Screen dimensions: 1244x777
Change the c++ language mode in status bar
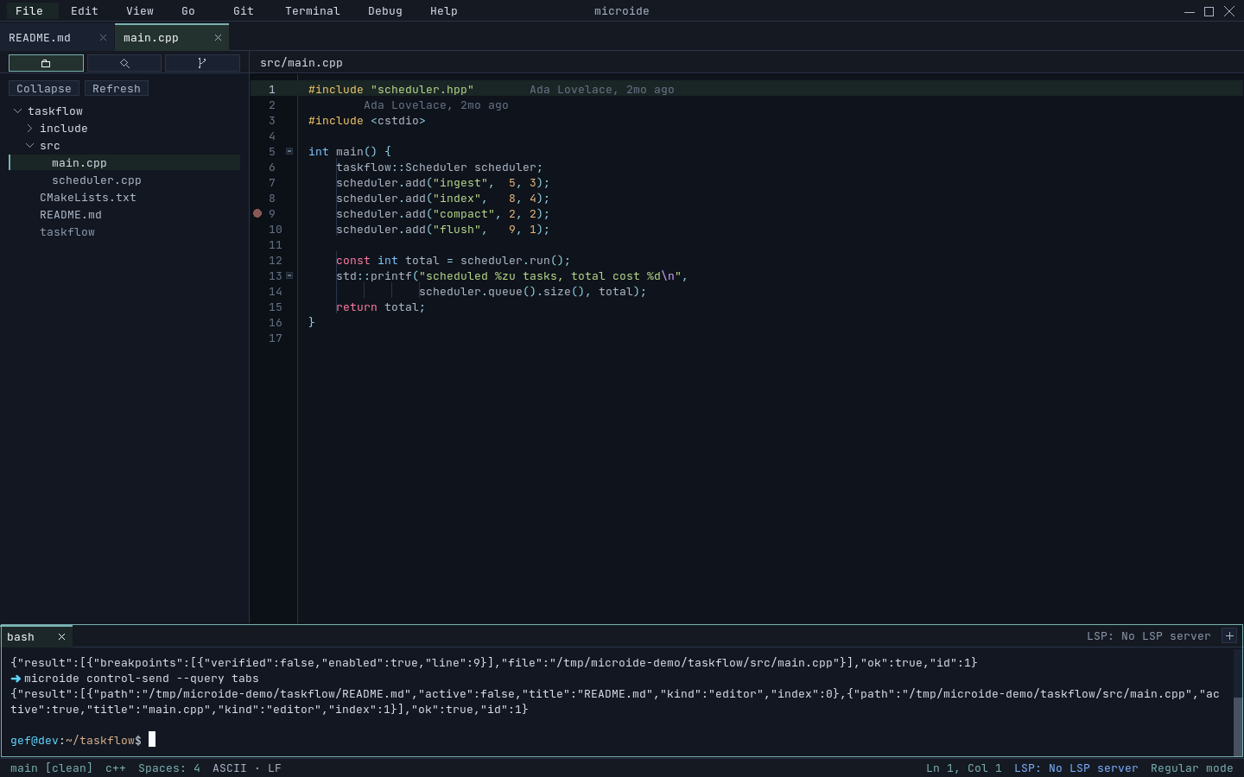coord(116,768)
